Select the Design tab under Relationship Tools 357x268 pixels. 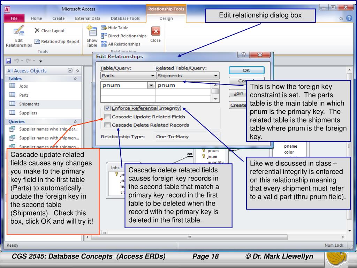pos(166,18)
